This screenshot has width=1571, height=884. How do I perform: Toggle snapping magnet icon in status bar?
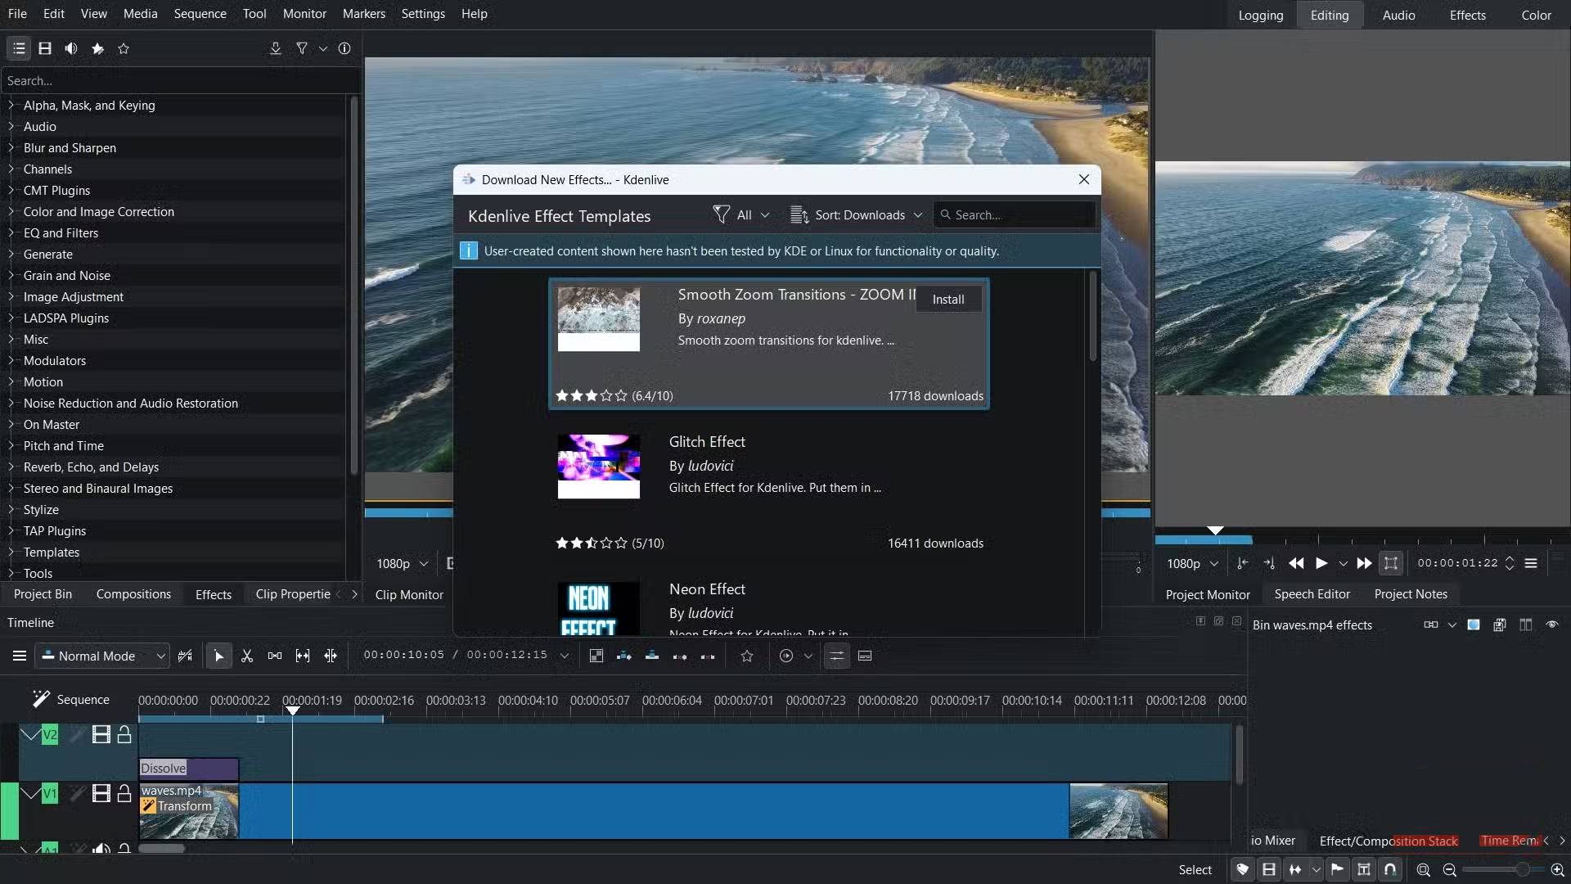(1390, 869)
